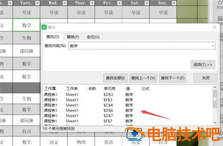Click the Sun. header cell
Viewport: 223px width, 146px height.
pos(163,3)
